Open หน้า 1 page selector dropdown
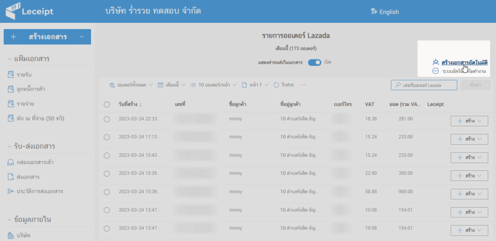 266,85
